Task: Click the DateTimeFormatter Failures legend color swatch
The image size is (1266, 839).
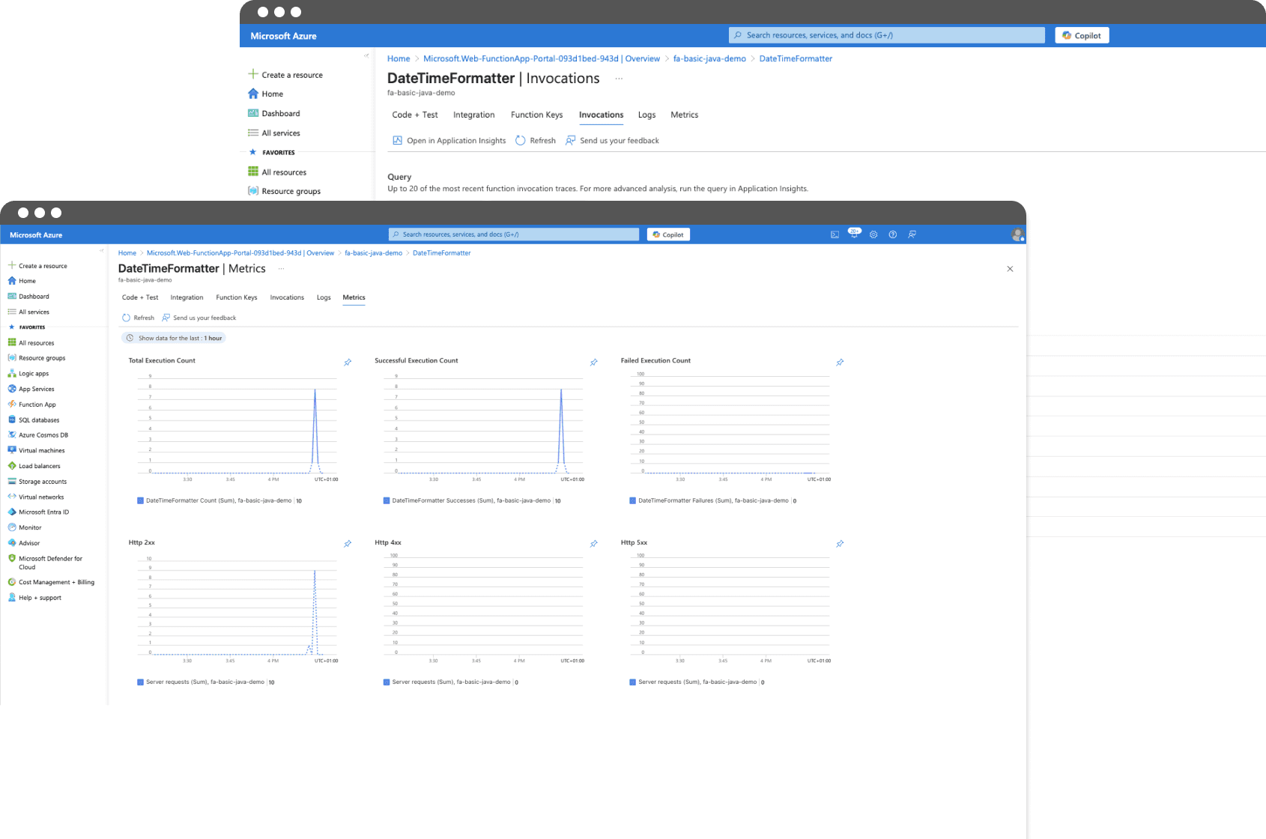Action: 632,500
